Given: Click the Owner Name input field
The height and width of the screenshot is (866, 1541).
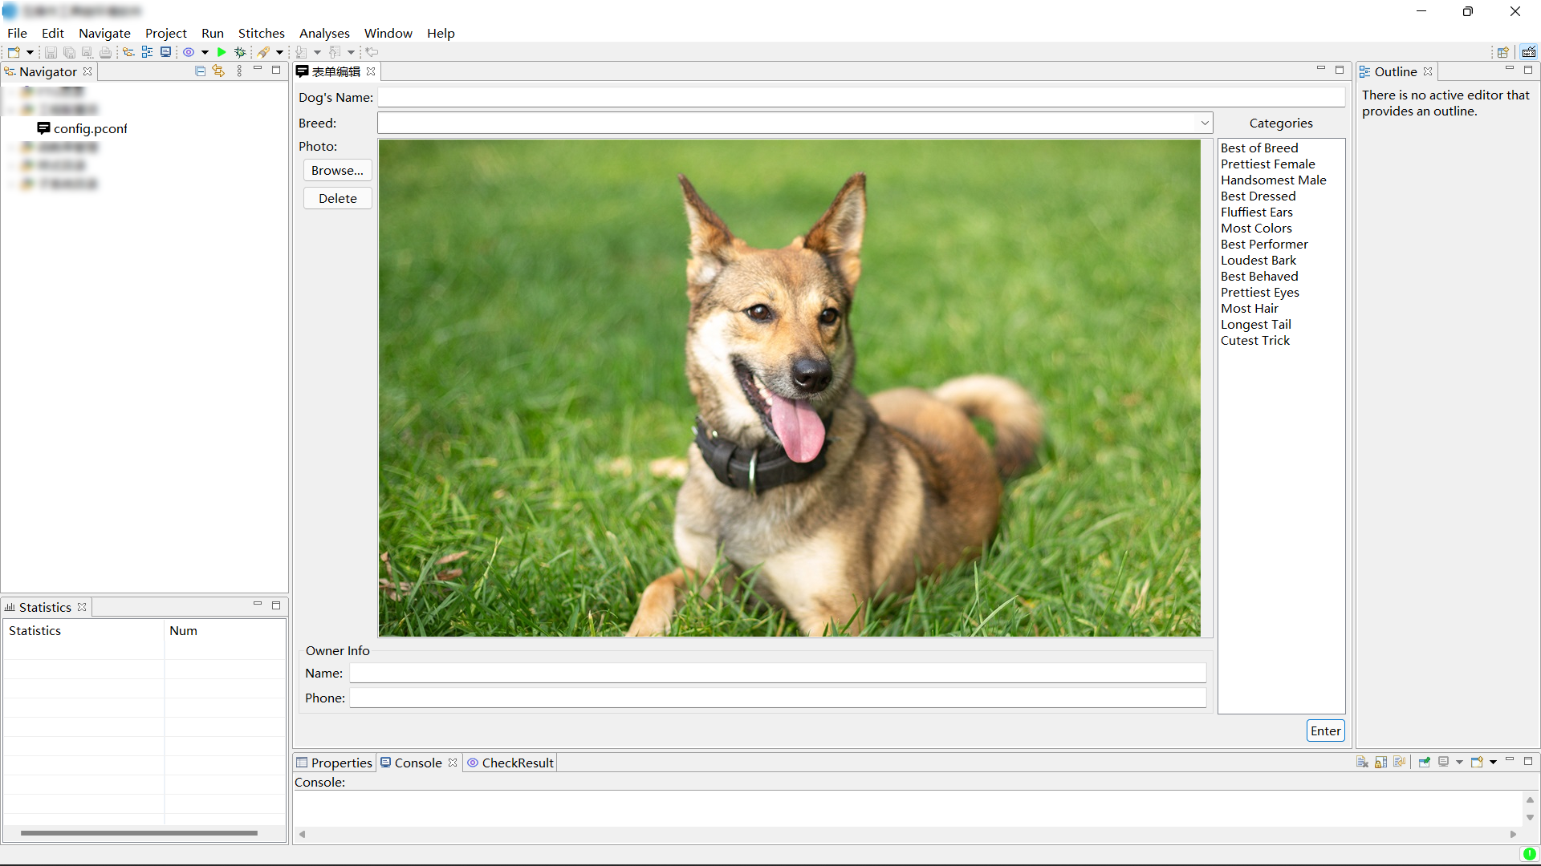Looking at the screenshot, I should pos(778,673).
